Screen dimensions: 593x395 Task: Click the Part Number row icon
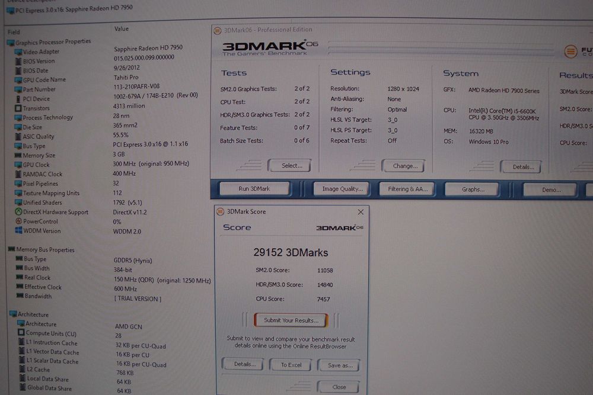[18, 89]
